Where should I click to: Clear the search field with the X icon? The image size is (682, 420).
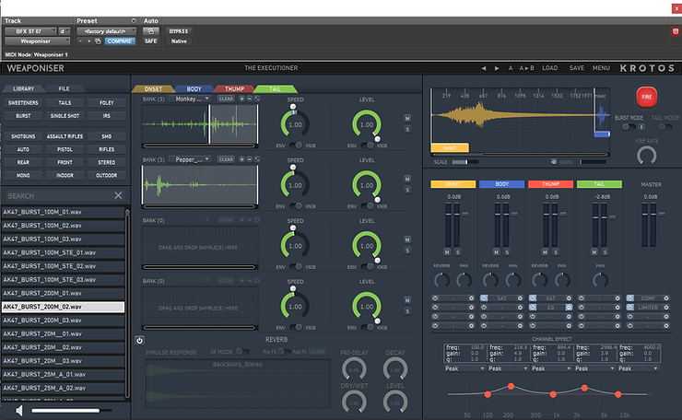(118, 195)
